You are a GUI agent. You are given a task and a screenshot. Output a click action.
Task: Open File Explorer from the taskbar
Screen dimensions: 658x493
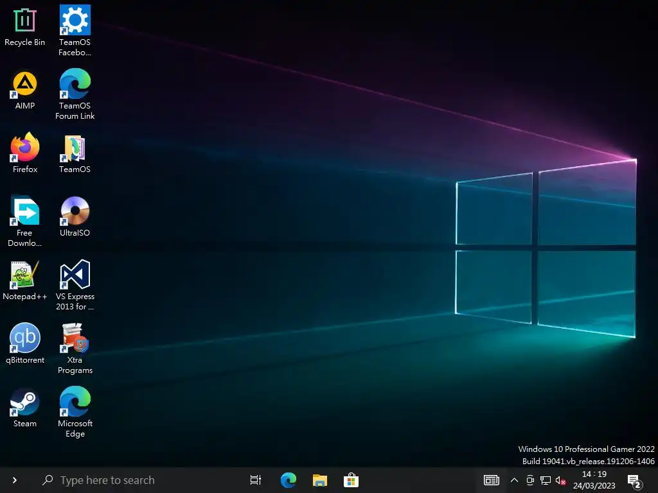(320, 480)
